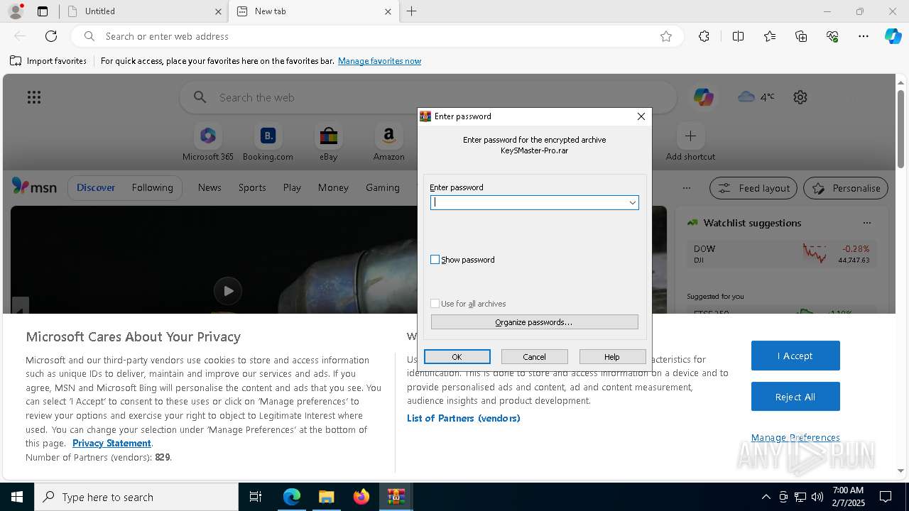Screen dimensions: 909x511
Task: Open List of Partners (vendors) link
Action: (x=464, y=418)
